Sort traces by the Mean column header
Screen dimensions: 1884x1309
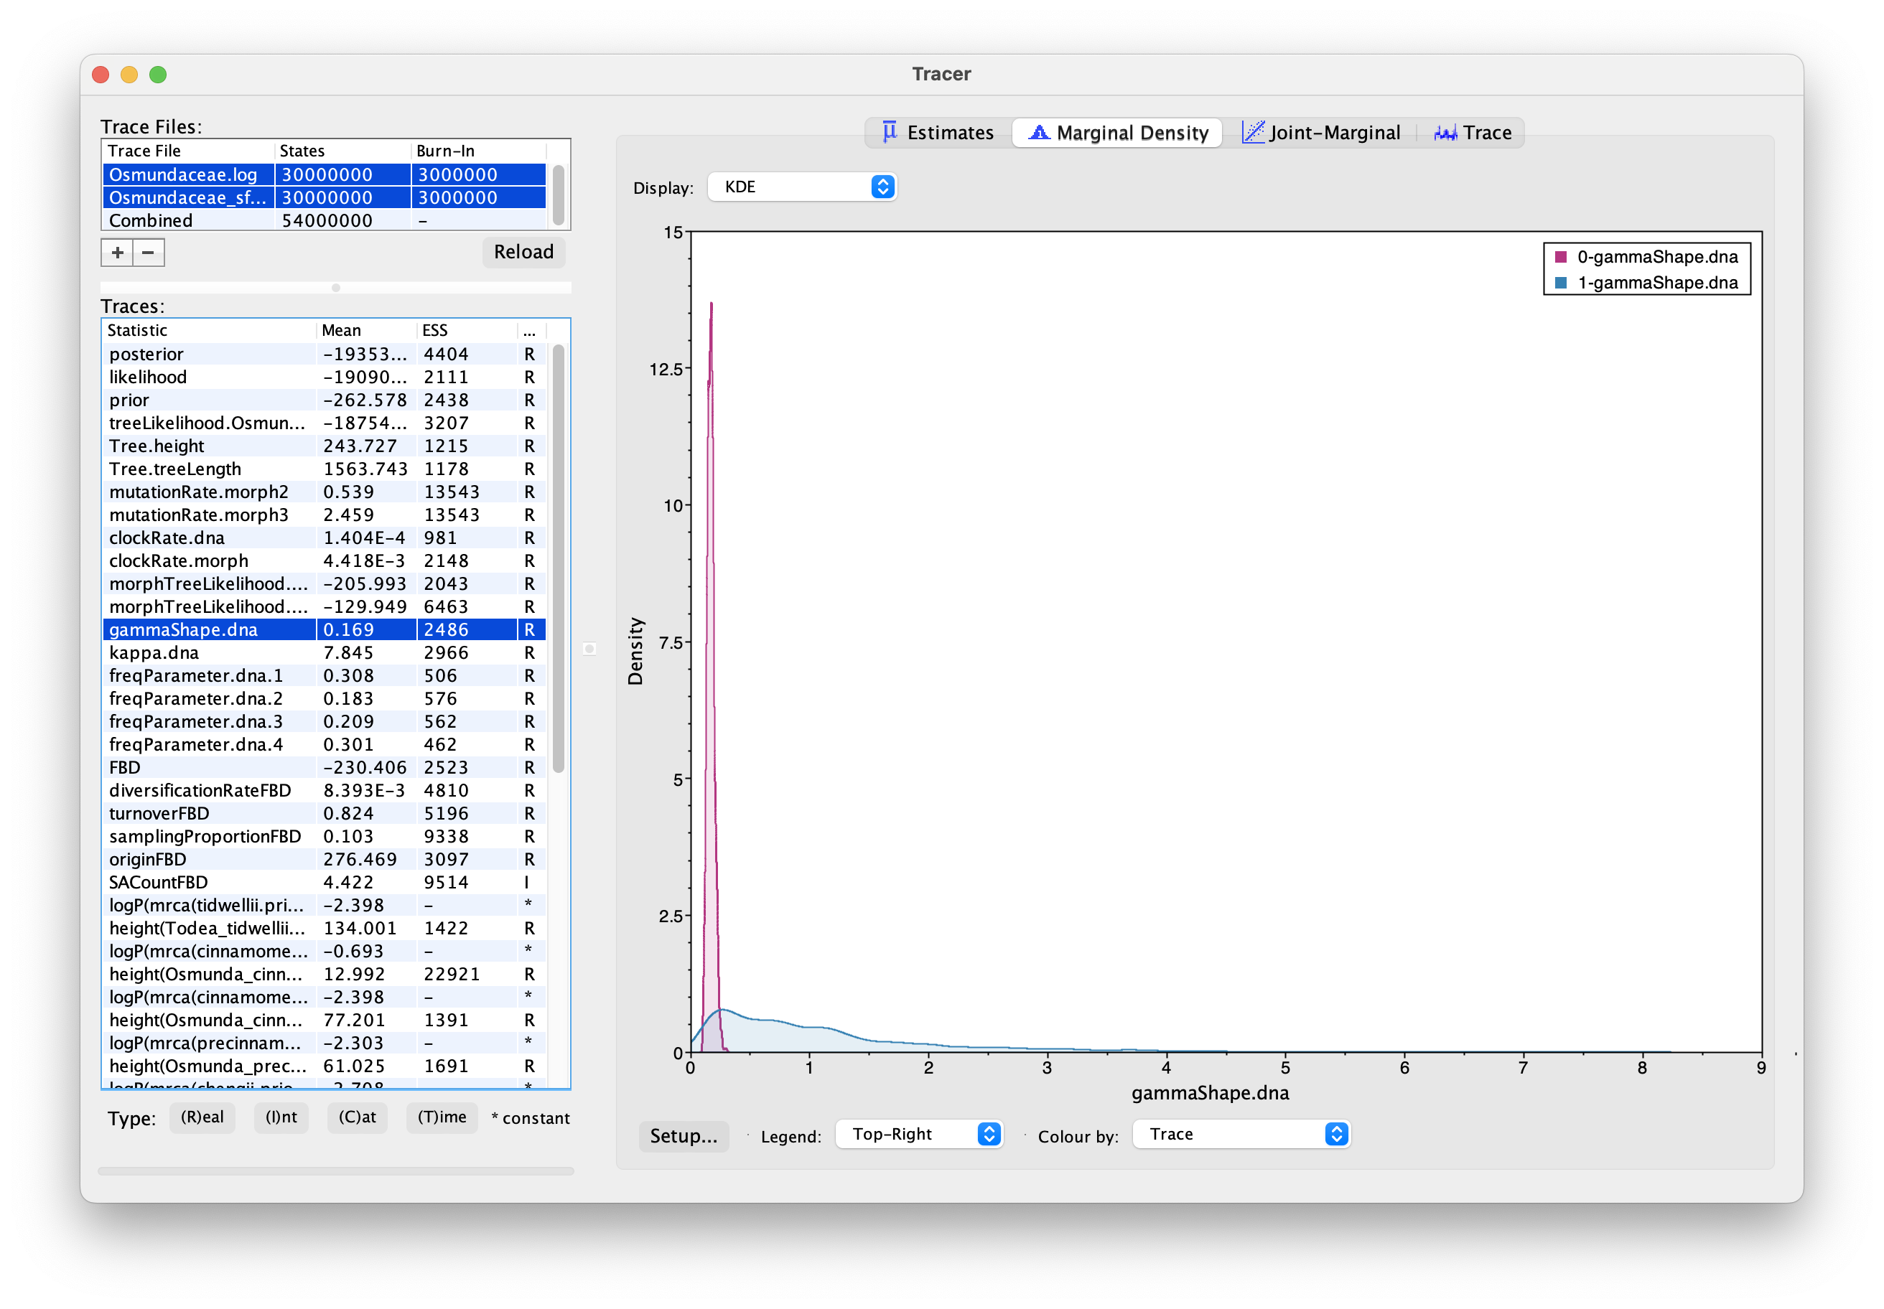[366, 331]
